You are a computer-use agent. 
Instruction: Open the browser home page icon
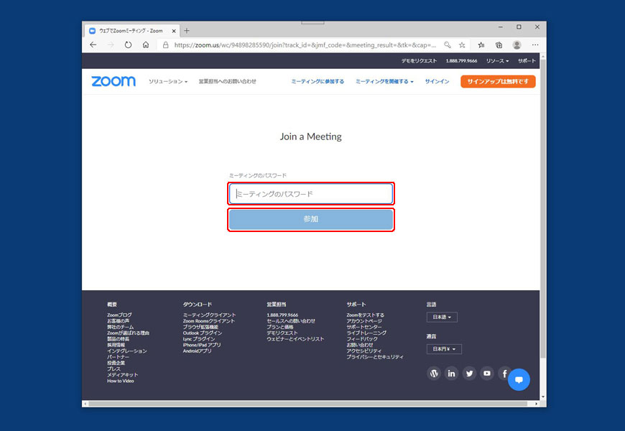(146, 45)
